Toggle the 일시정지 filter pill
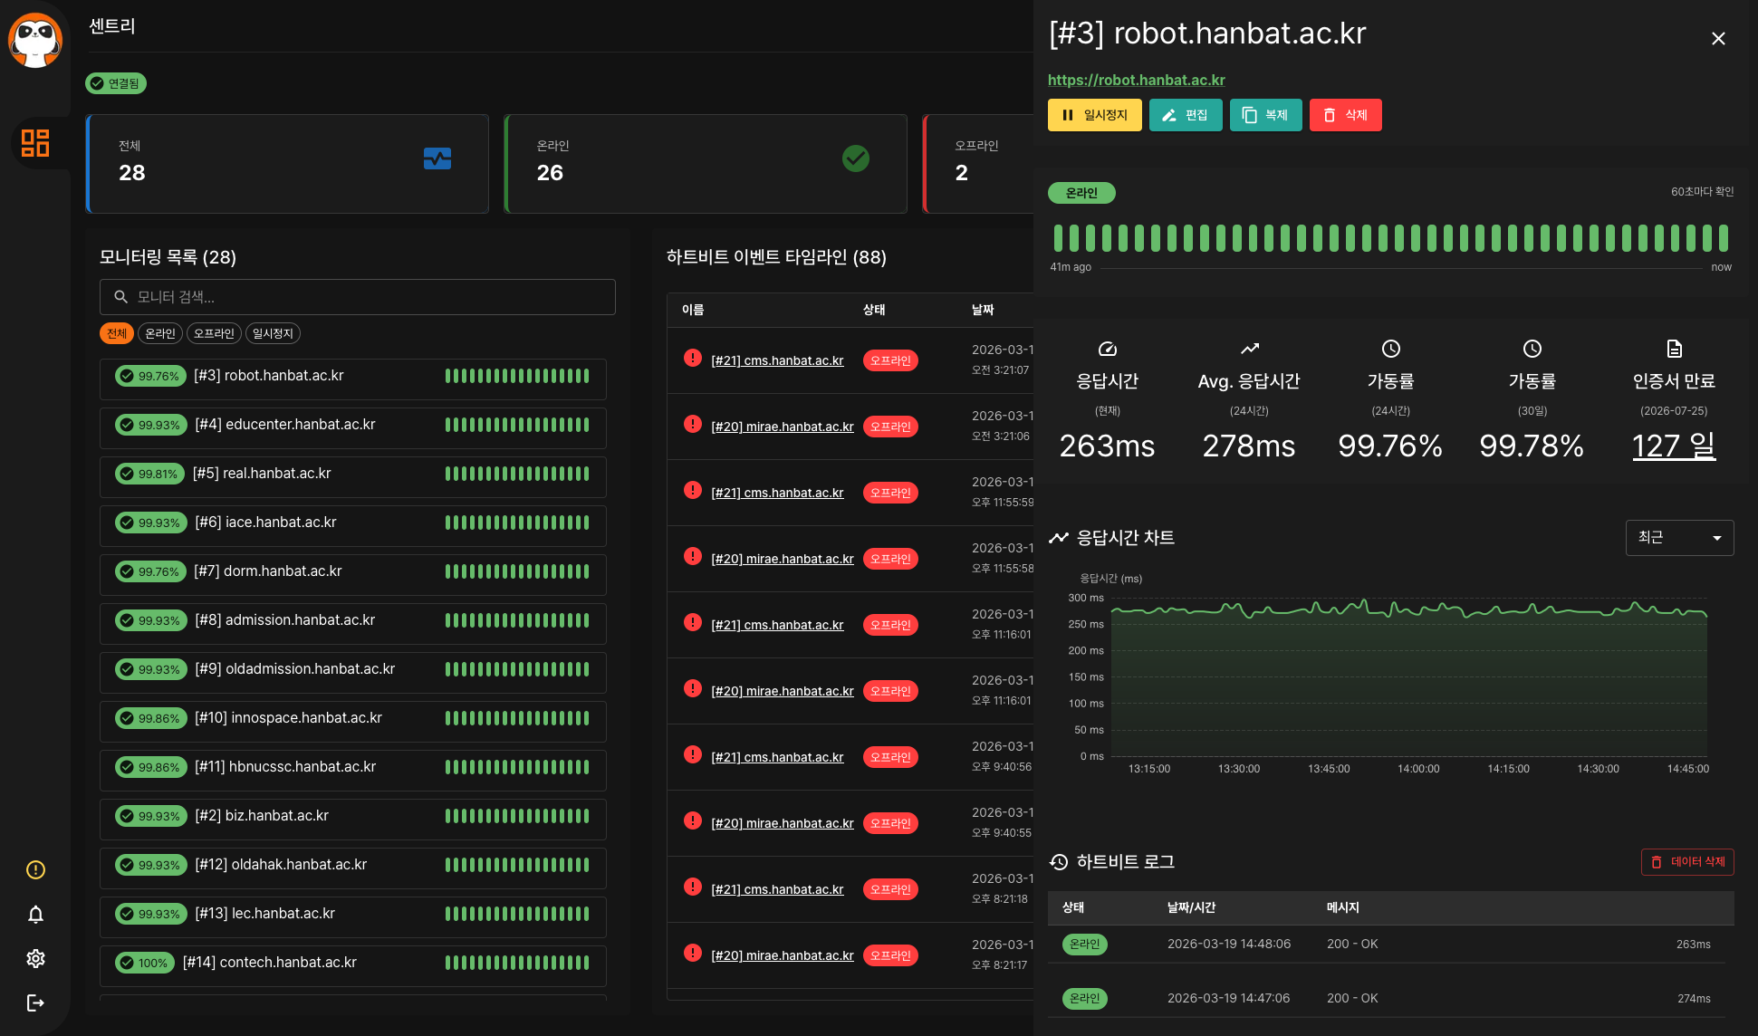 [272, 333]
